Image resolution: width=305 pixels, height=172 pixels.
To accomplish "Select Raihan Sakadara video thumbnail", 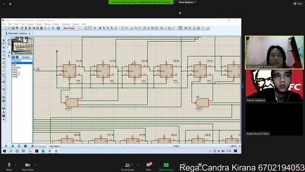I will 274,86.
